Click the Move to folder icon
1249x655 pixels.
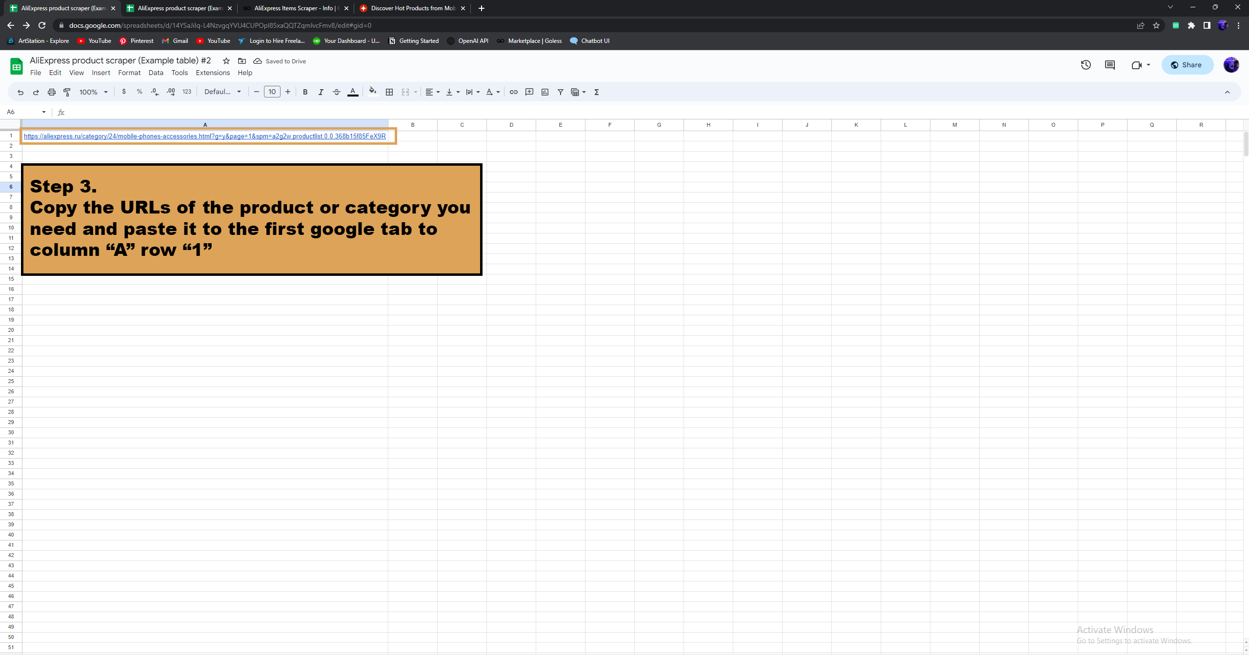[x=242, y=61]
